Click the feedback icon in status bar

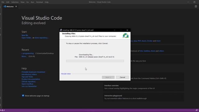click(x=197, y=110)
